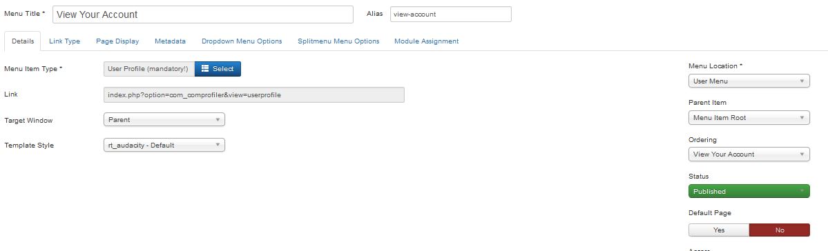The height and width of the screenshot is (251, 828).
Task: Click the Parent Item label
Action: tap(707, 102)
